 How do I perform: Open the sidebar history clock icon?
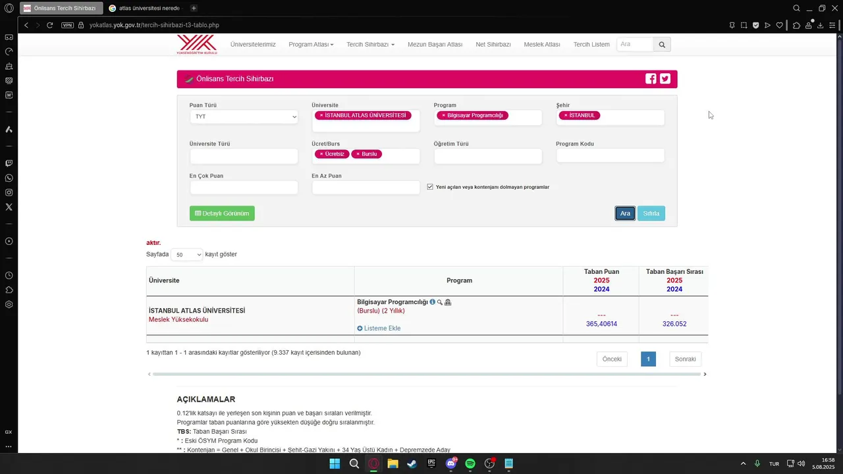[x=9, y=275]
